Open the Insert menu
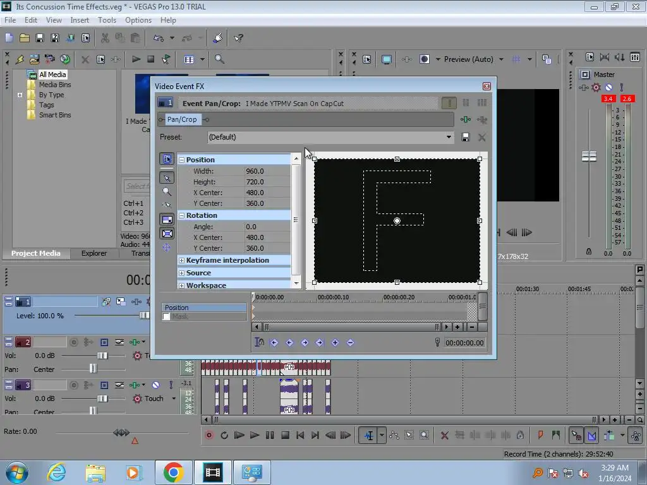Image resolution: width=647 pixels, height=485 pixels. pos(79,20)
